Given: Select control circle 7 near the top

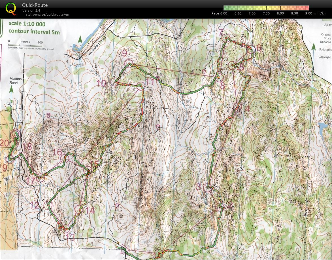Looking at the screenshot, I should (x=226, y=36).
